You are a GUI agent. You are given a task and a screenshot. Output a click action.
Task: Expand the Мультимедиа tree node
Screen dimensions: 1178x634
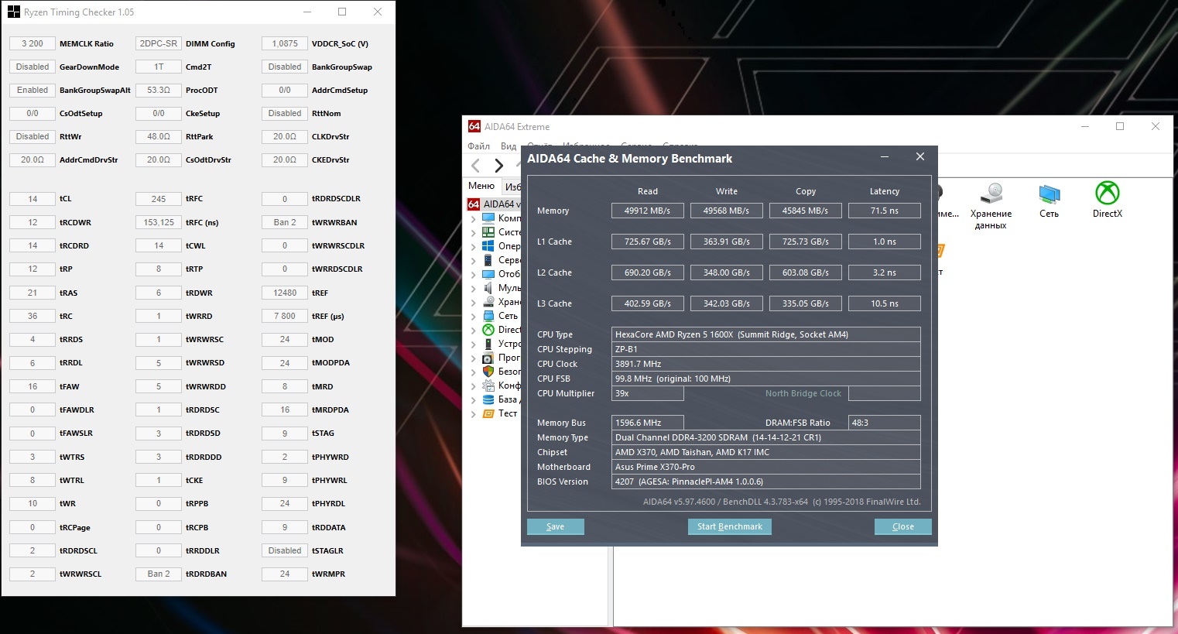click(474, 289)
